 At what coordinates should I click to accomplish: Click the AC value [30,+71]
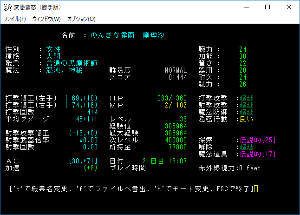click(82, 161)
